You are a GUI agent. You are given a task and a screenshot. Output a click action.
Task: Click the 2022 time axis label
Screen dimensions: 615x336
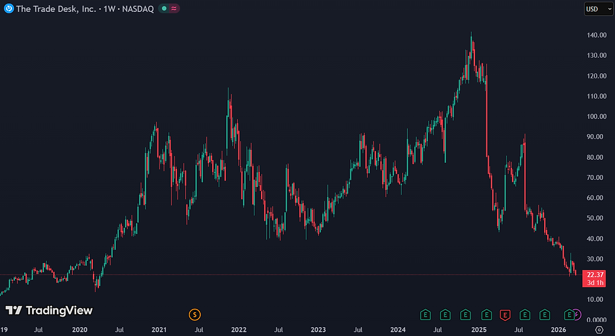point(238,330)
